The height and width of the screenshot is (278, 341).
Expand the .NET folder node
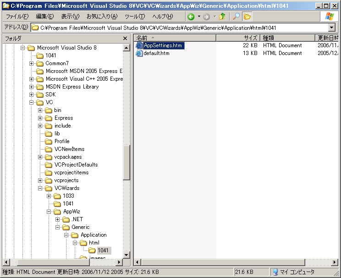57,219
